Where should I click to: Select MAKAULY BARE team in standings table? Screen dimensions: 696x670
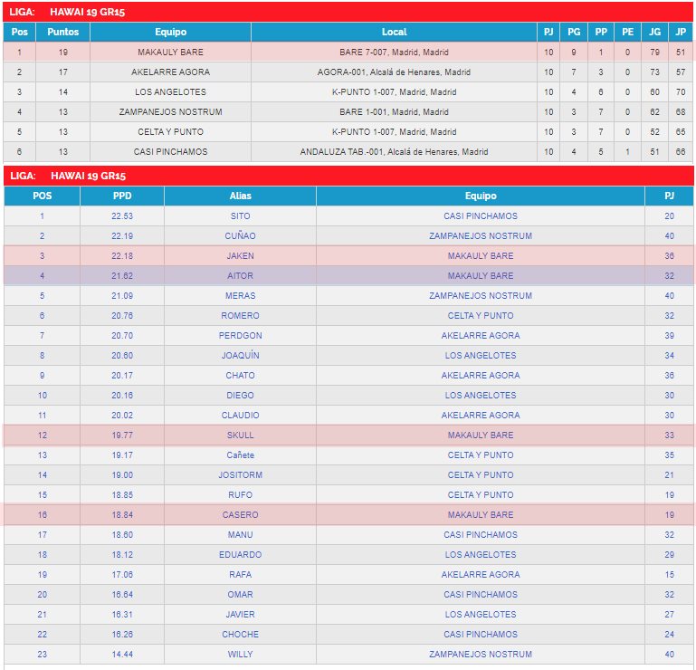click(x=170, y=52)
